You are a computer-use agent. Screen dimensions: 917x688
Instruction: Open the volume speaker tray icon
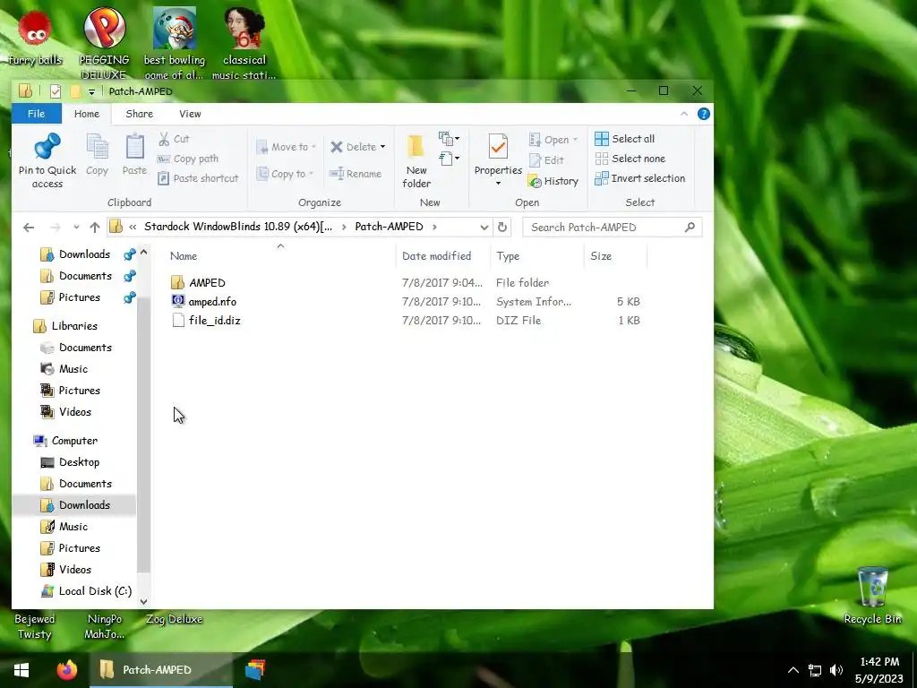point(836,670)
